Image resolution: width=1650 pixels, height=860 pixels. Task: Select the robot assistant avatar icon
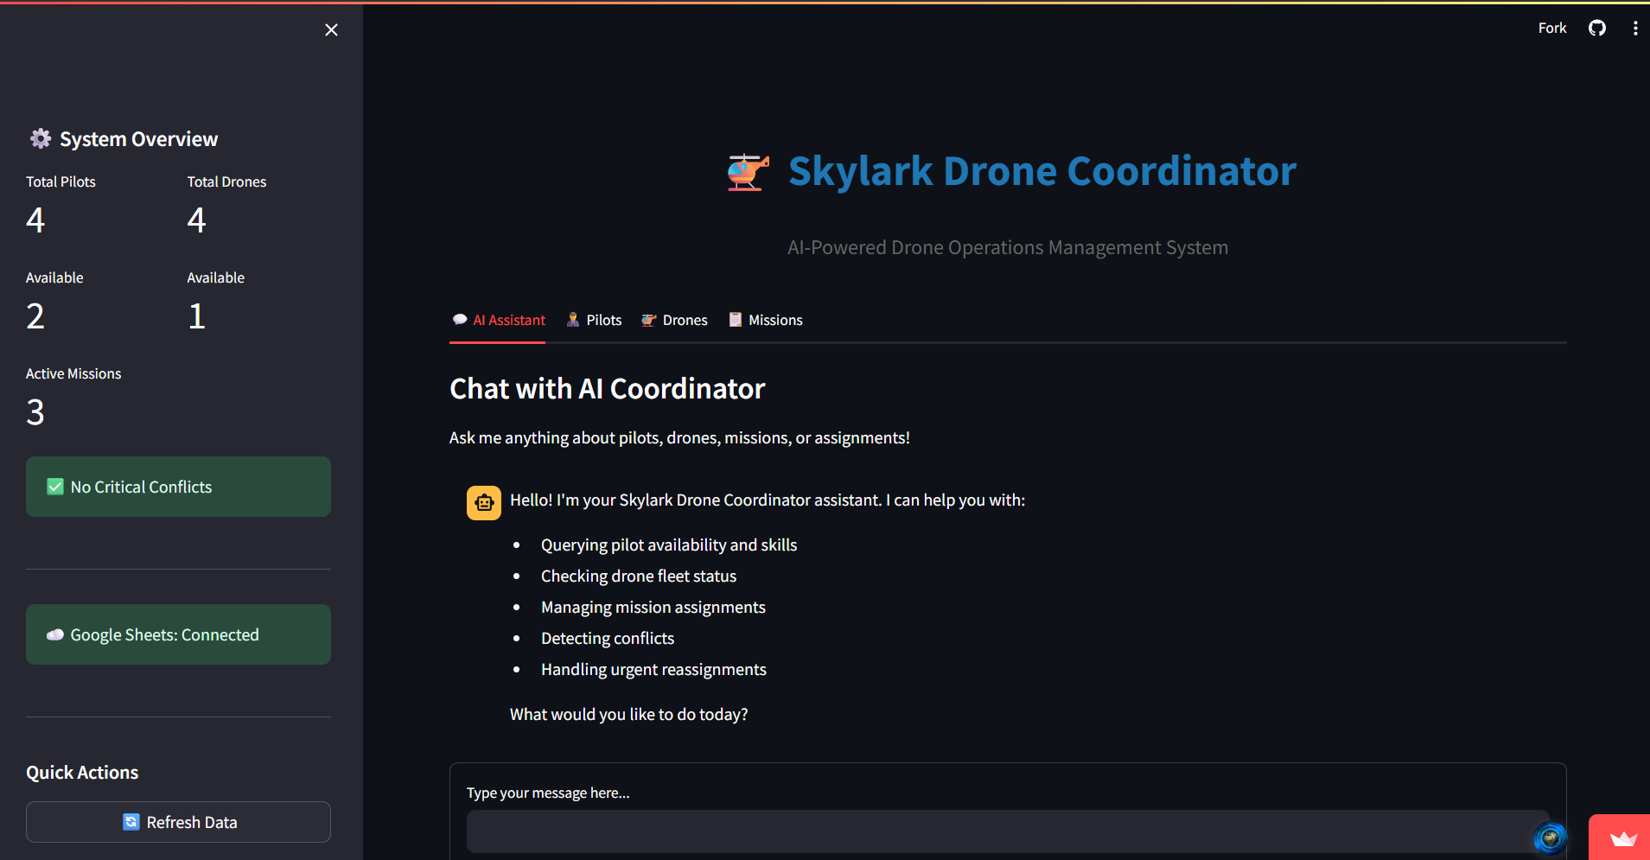tap(483, 502)
